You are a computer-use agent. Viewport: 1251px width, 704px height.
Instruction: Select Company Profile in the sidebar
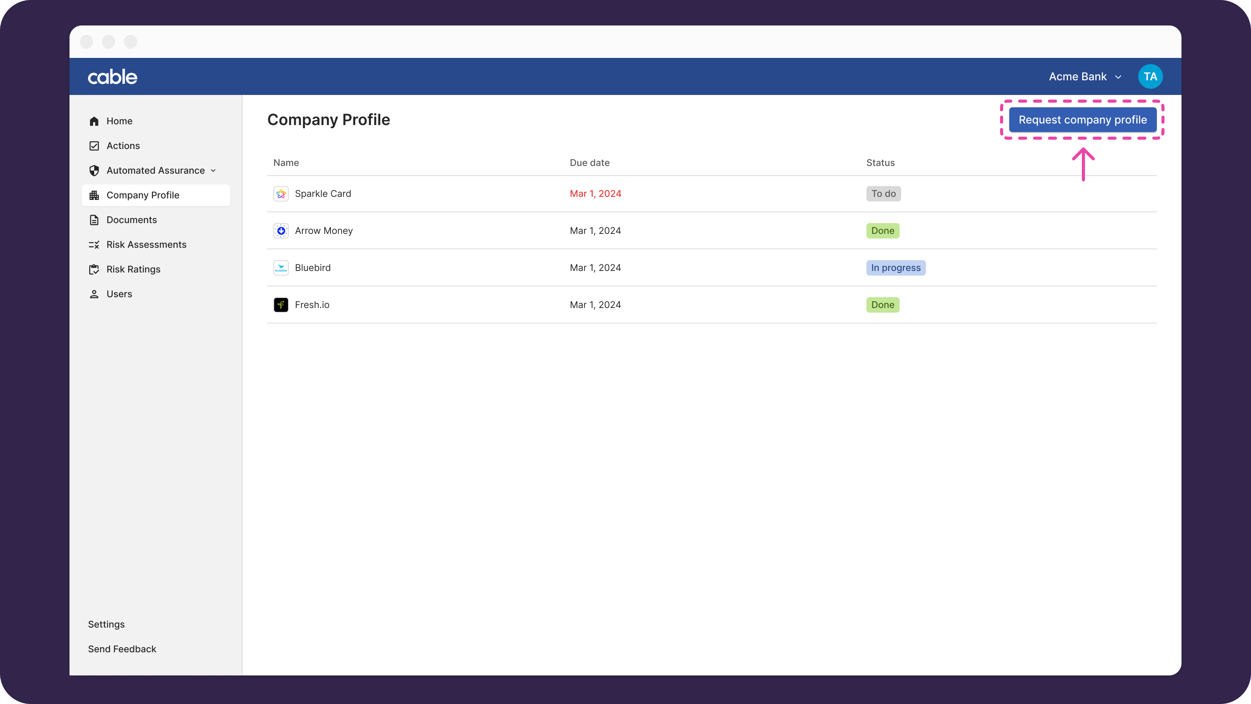143,195
